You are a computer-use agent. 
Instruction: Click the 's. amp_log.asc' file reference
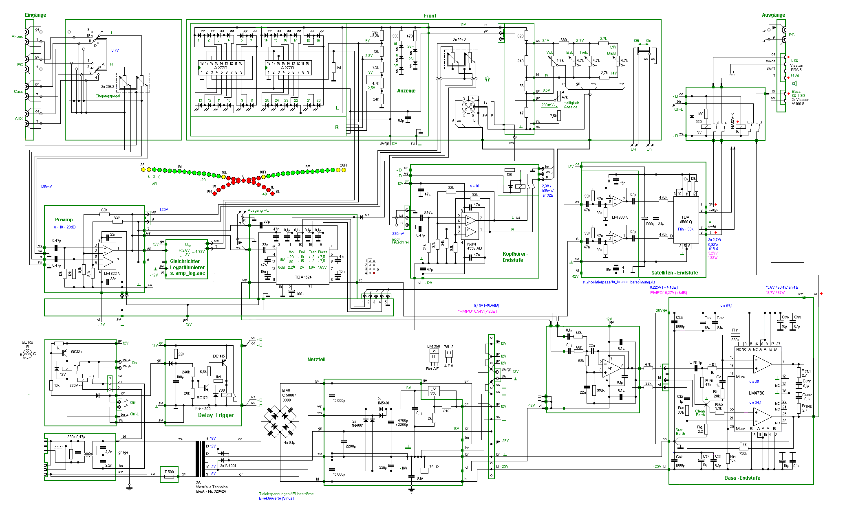(x=188, y=273)
